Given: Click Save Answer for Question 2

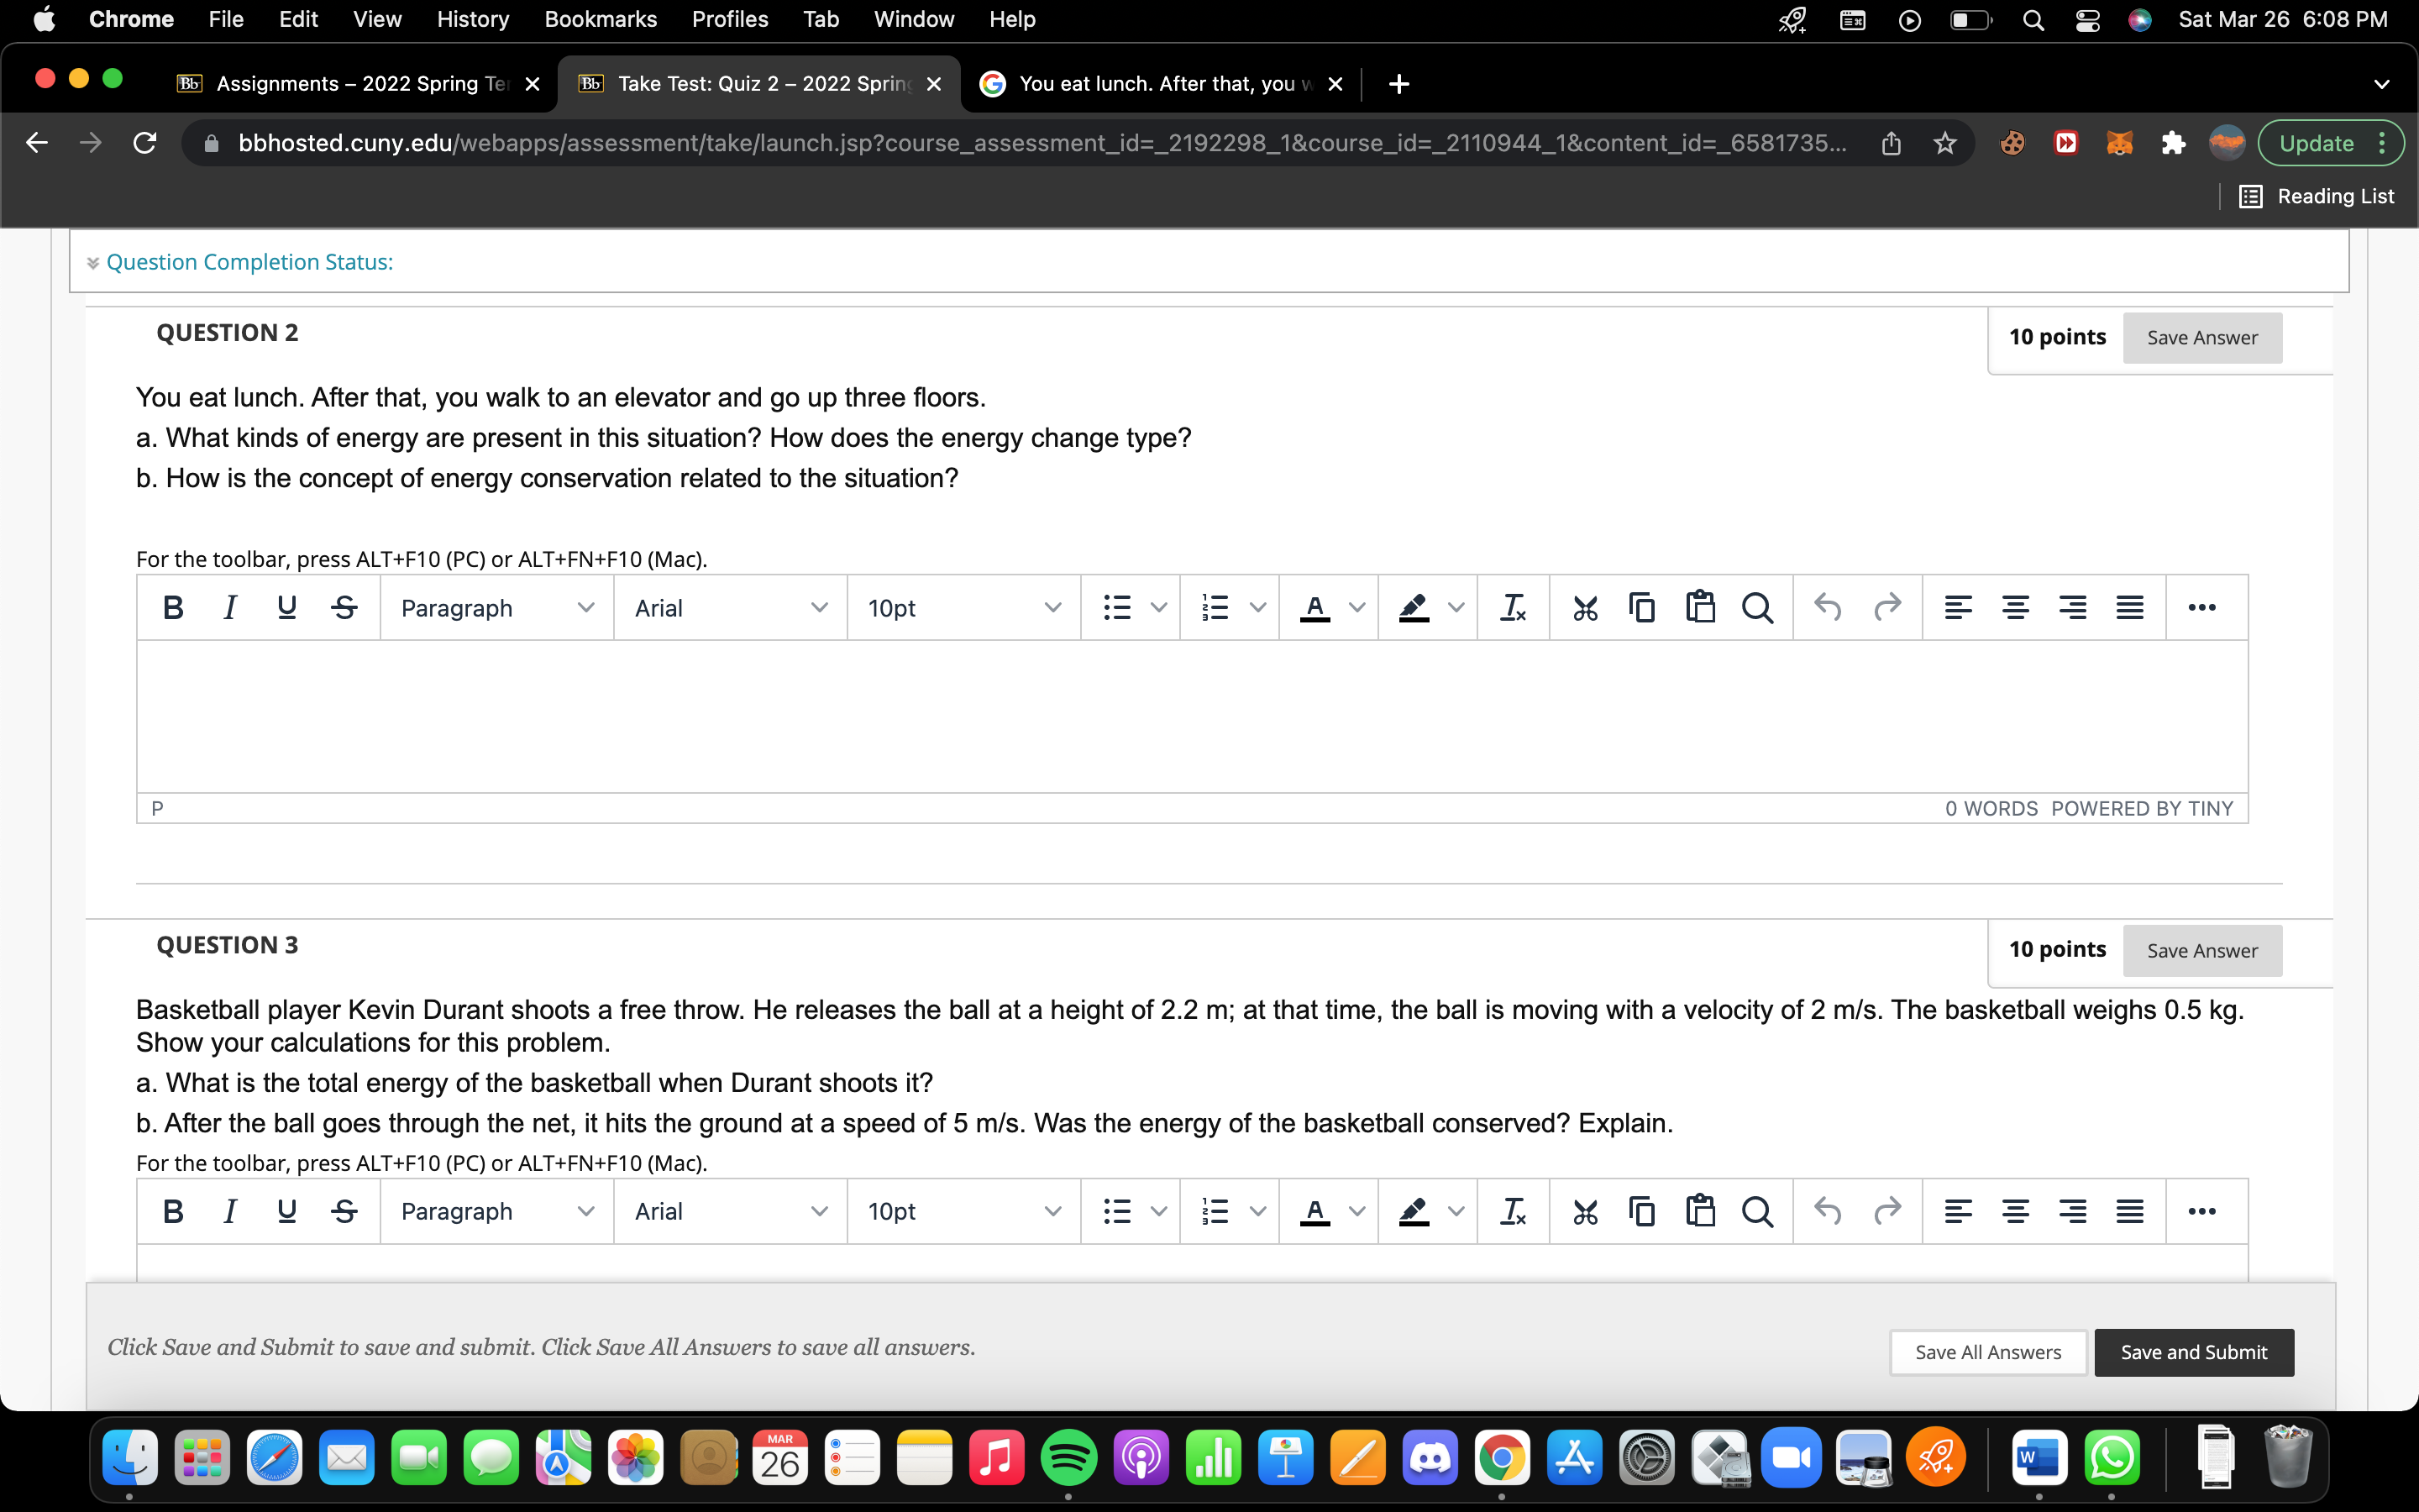Looking at the screenshot, I should (2201, 338).
